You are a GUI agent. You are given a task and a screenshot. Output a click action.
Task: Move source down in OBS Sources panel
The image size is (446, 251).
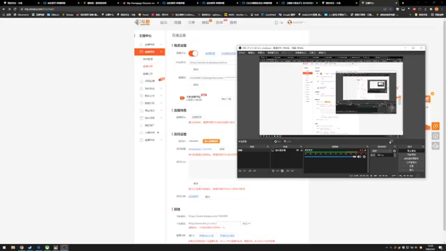pos(292,171)
